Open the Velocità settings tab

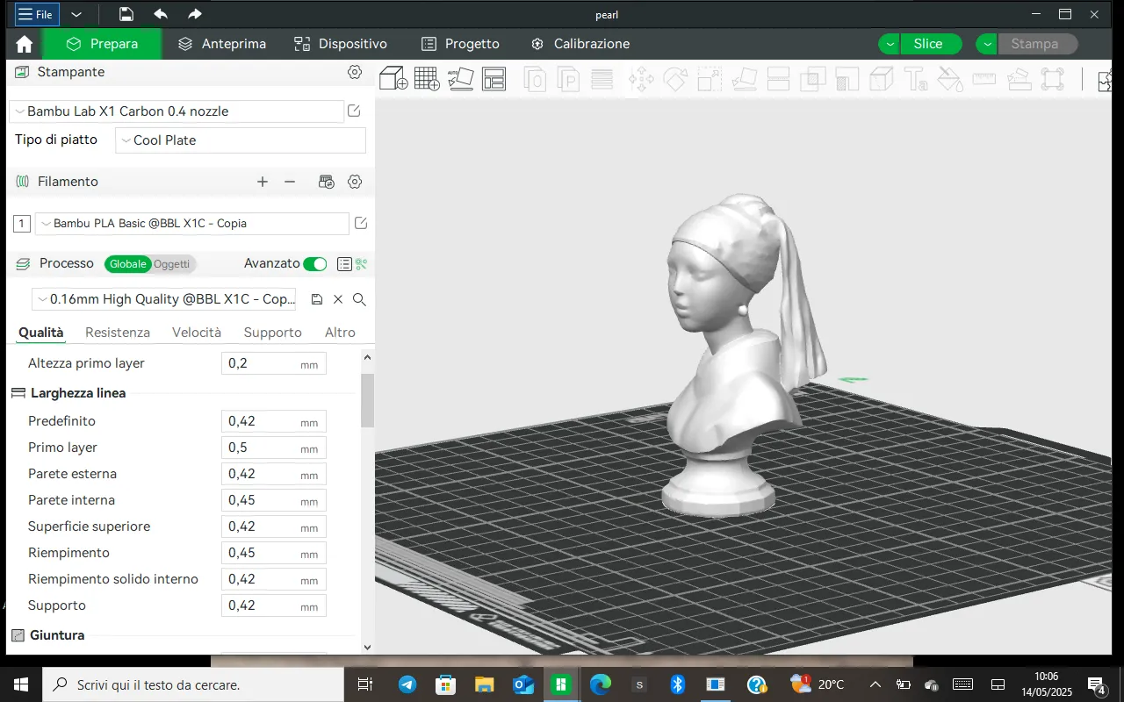point(197,333)
